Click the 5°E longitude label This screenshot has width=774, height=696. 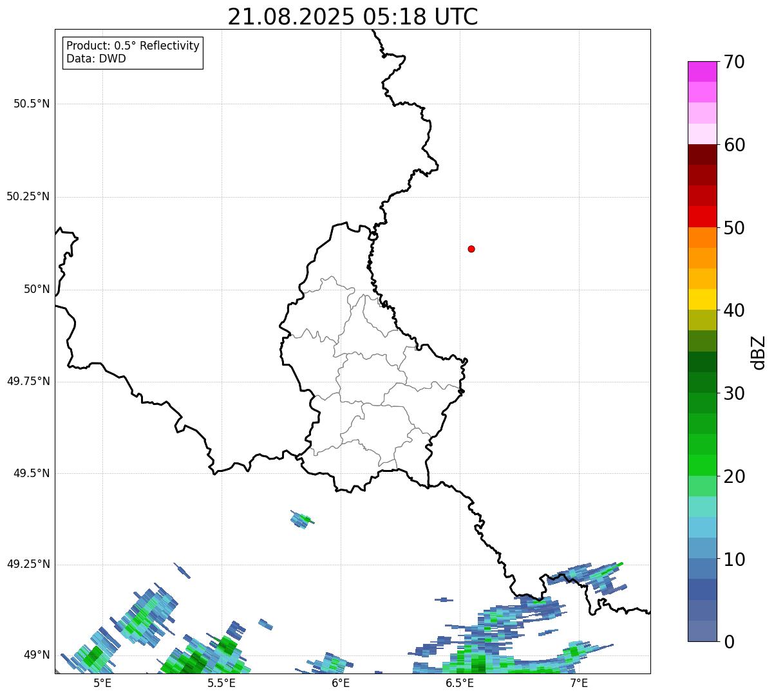102,683
